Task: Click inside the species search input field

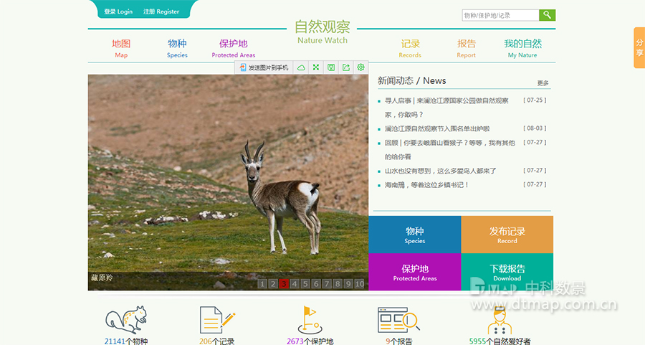Action: click(500, 15)
